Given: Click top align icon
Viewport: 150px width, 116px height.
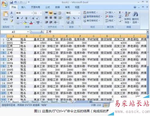Looking at the screenshot, I should coord(46,13).
